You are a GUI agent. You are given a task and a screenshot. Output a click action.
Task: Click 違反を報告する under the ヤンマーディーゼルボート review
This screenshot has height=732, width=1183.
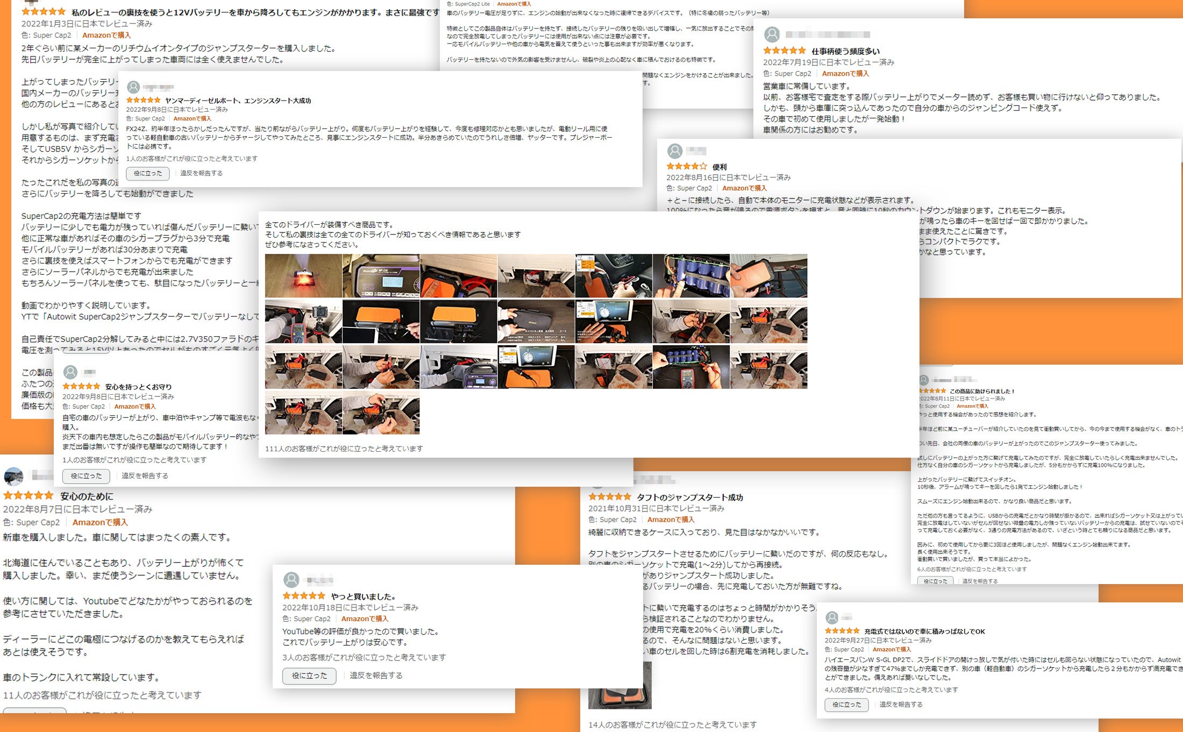point(201,173)
